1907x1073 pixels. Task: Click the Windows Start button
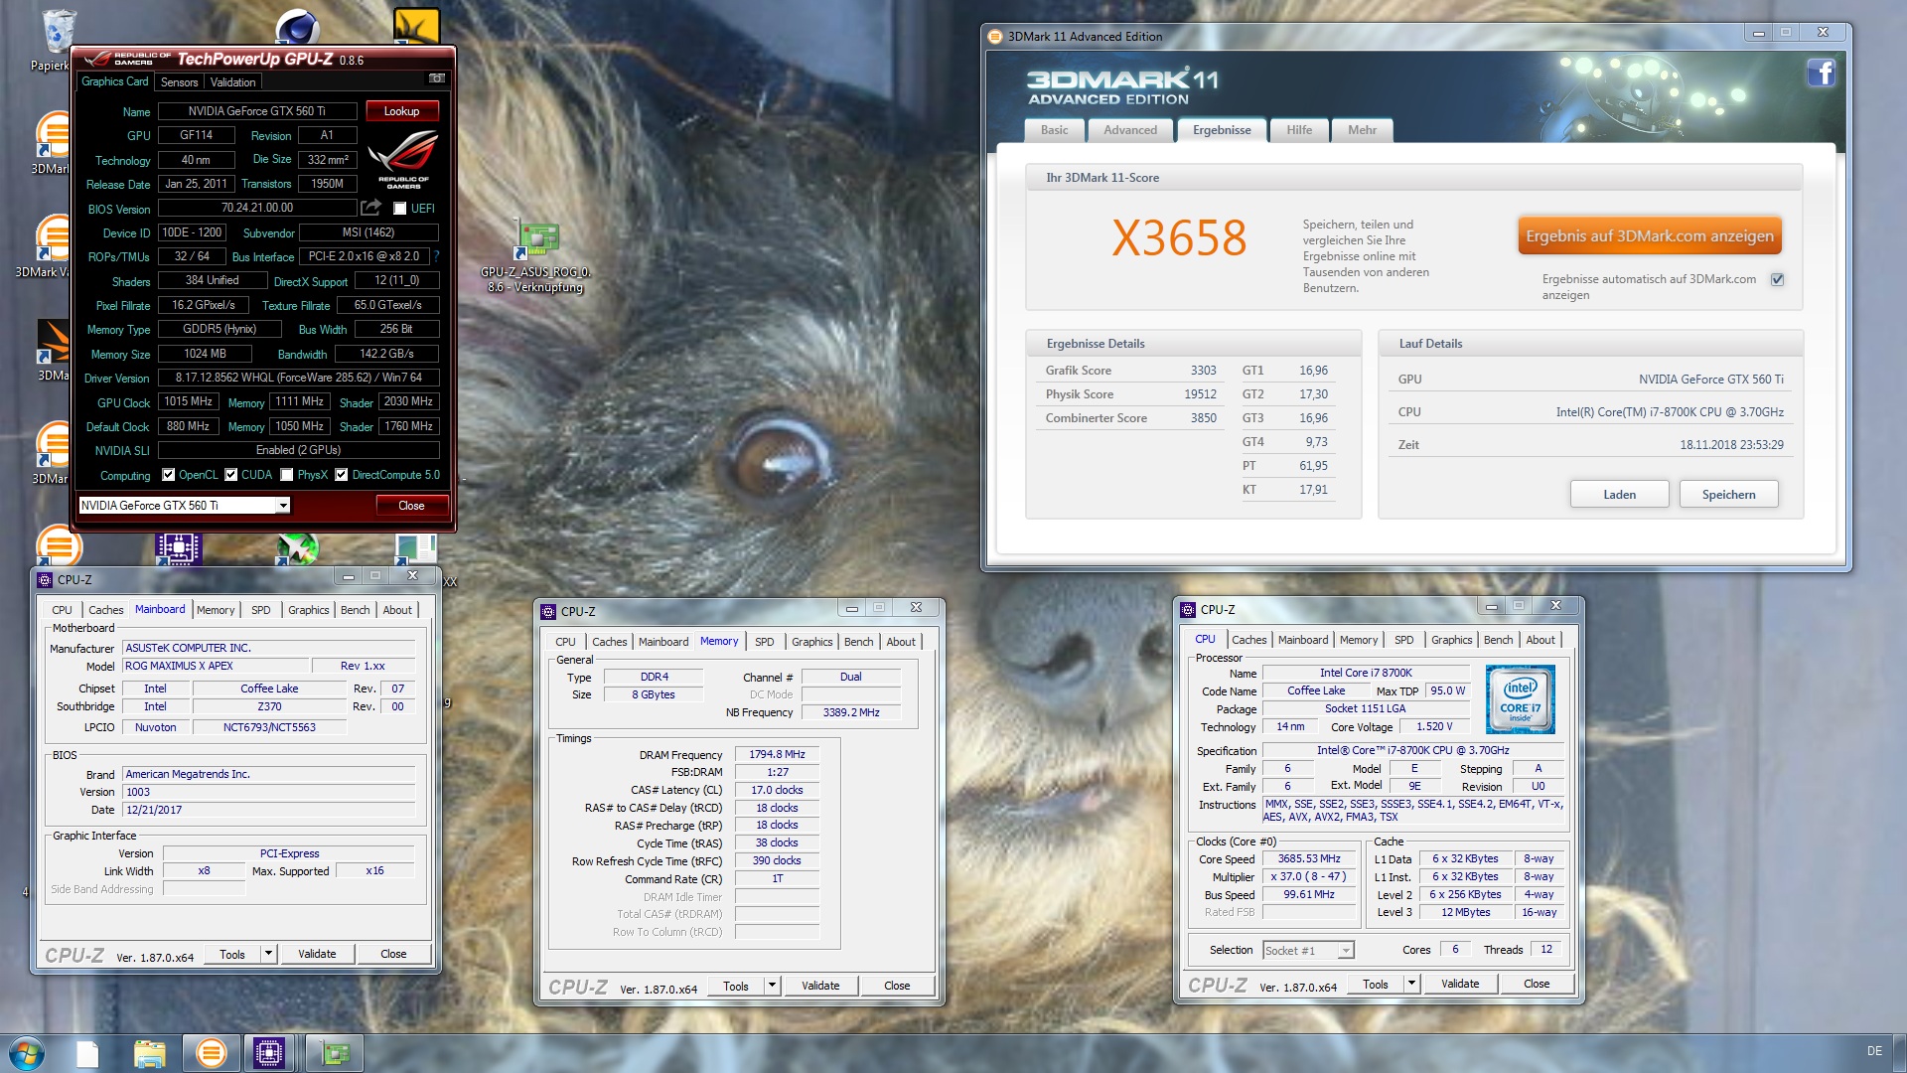[27, 1053]
